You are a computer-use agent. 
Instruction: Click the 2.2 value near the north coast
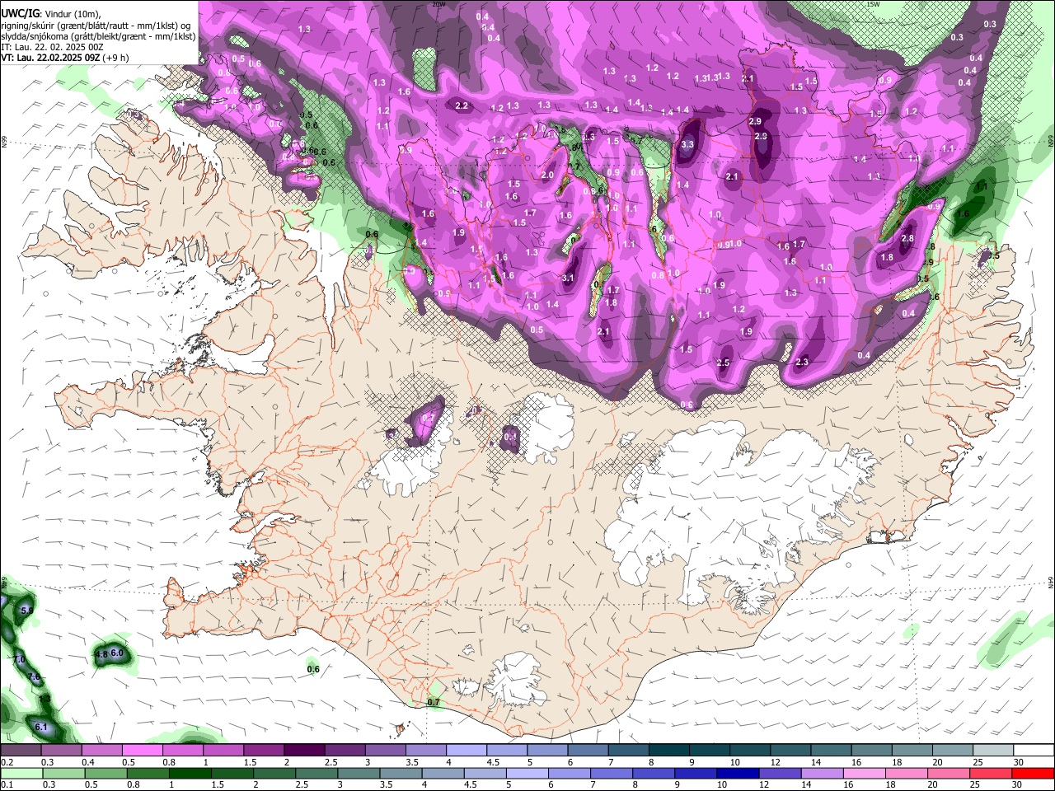[462, 105]
